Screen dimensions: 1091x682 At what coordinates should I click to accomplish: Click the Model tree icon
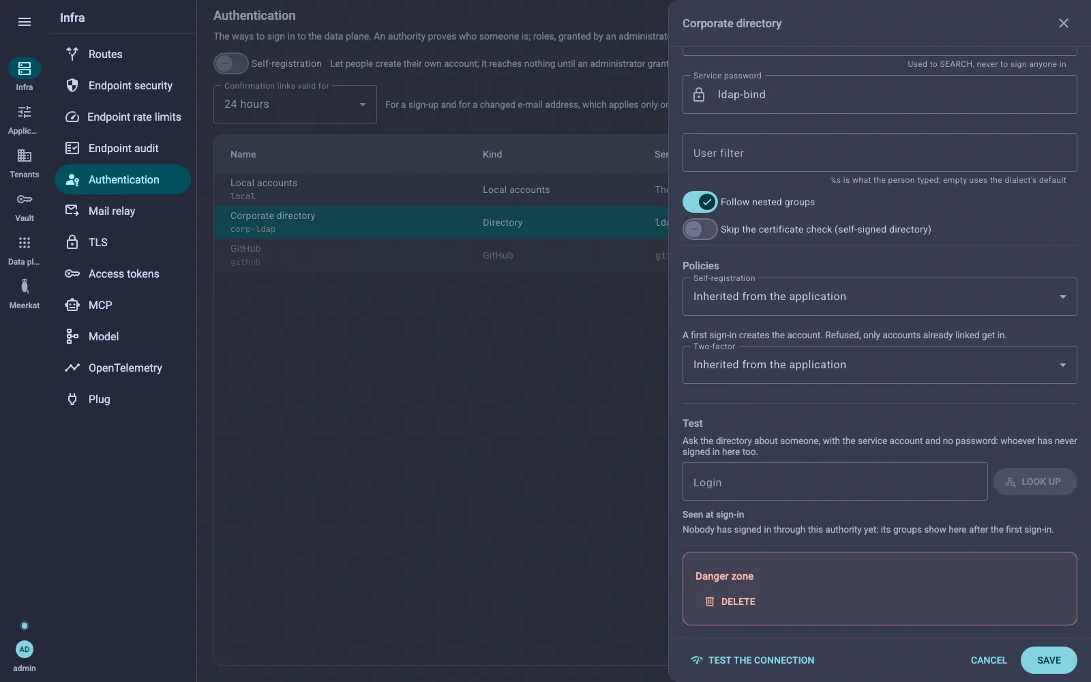72,336
